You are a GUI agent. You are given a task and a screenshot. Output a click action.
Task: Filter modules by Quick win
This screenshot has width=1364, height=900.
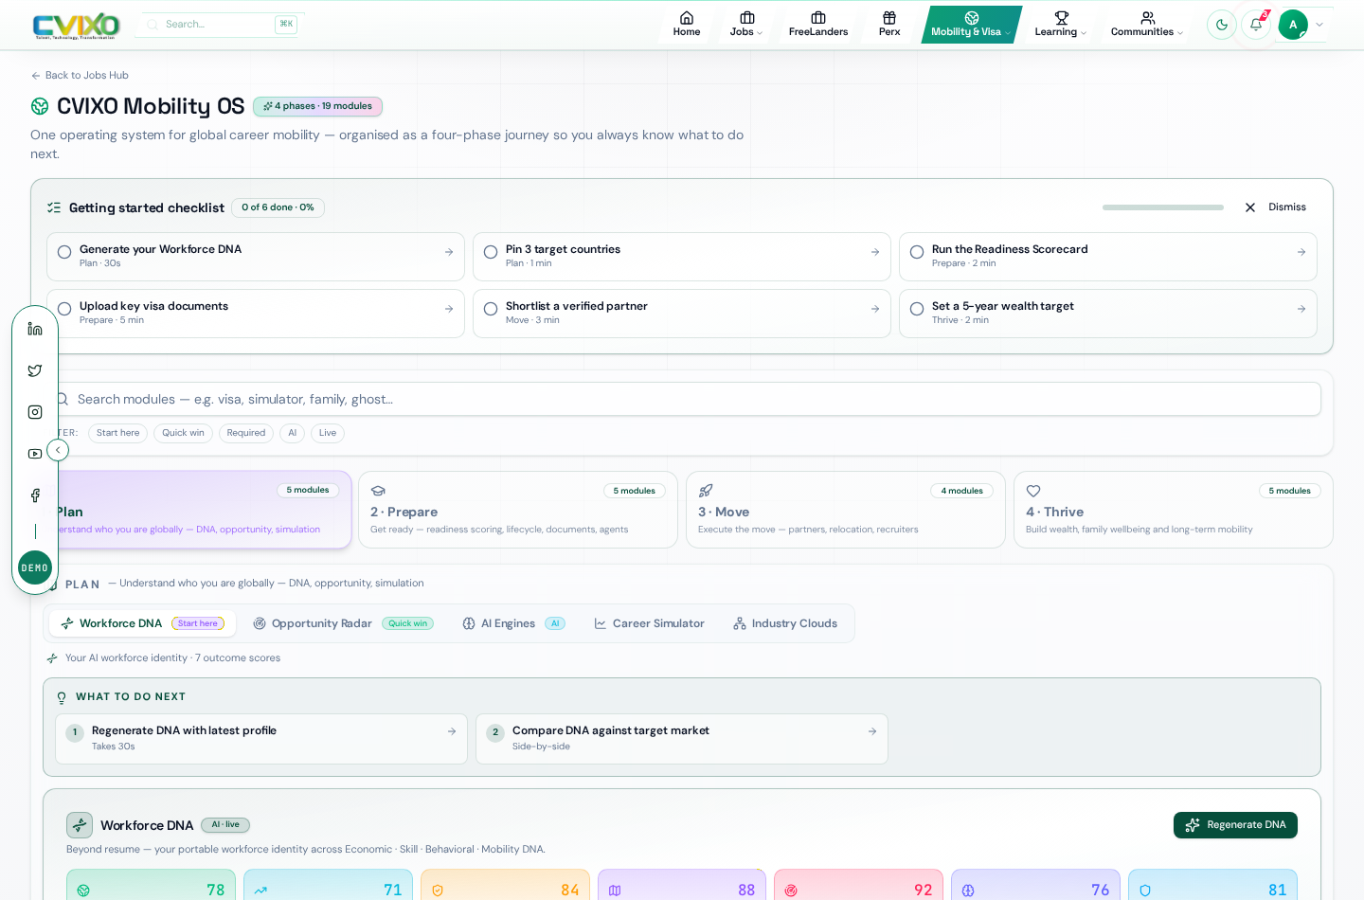point(183,433)
